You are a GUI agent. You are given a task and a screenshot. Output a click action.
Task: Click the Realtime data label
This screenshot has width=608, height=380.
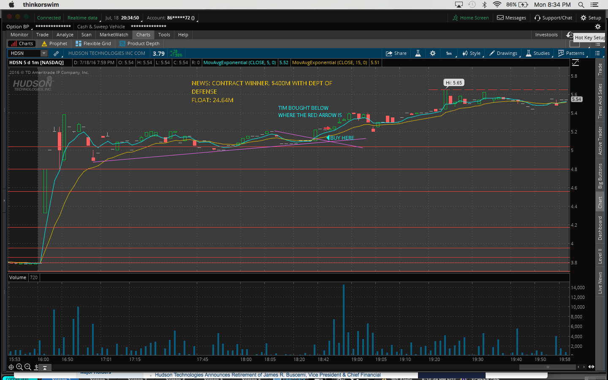click(82, 18)
